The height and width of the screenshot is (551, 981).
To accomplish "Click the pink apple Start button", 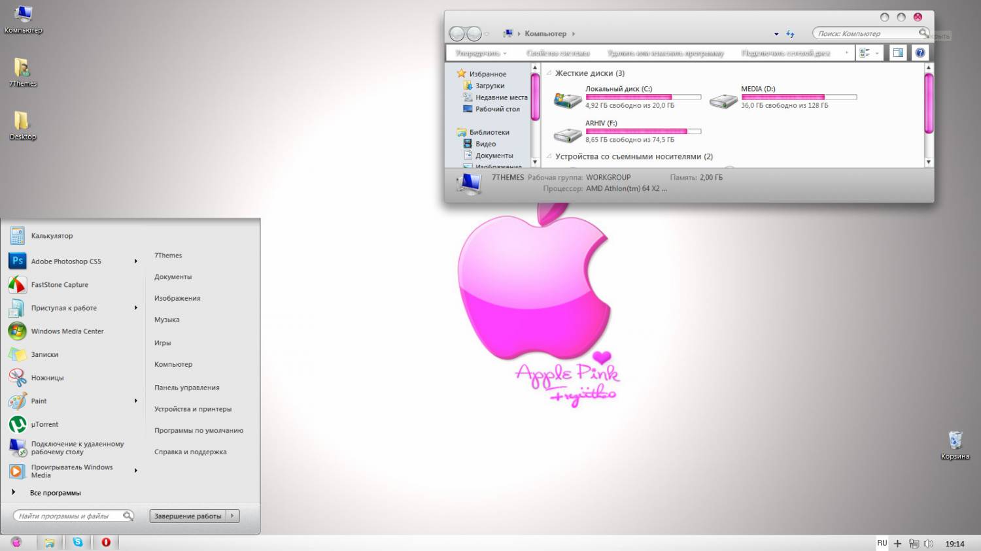I will pyautogui.click(x=16, y=543).
